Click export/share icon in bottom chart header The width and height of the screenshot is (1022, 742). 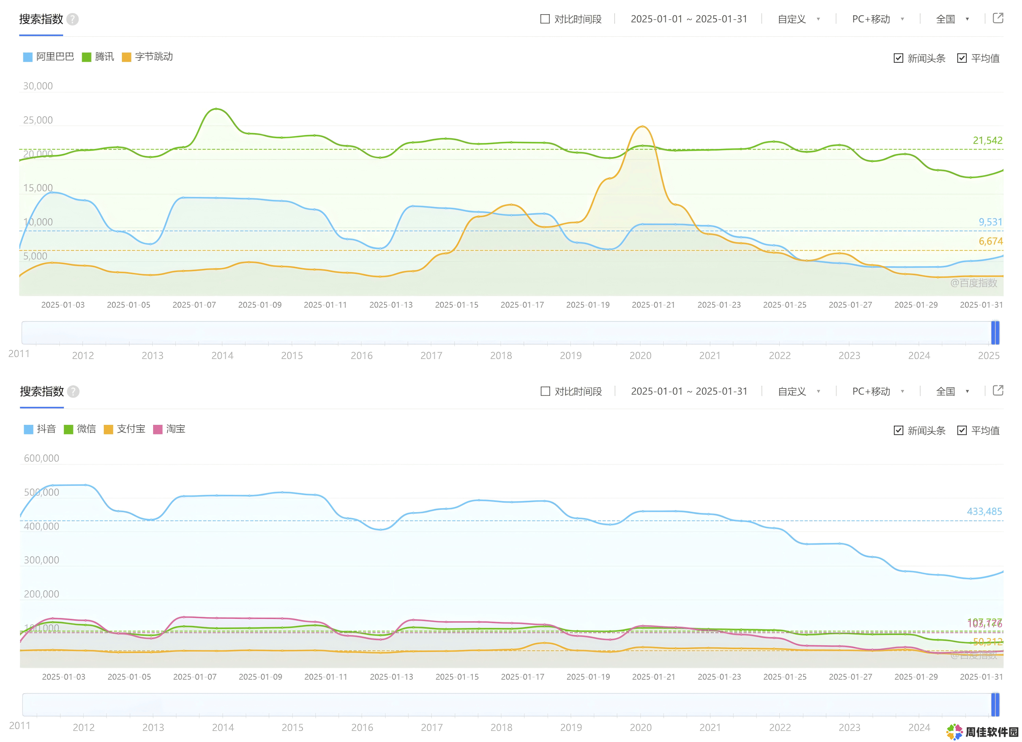coord(998,390)
